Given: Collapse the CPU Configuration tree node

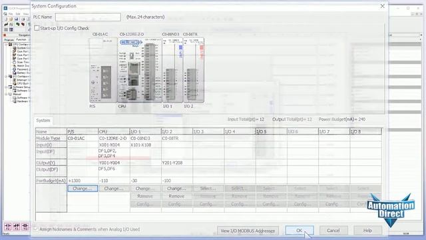Looking at the screenshot, I should point(6,44).
